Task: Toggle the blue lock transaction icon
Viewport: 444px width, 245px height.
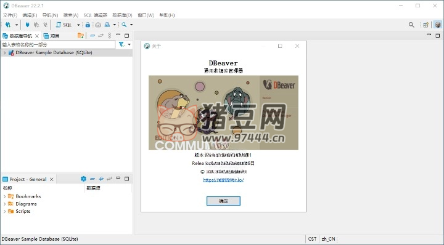Action: point(88,25)
